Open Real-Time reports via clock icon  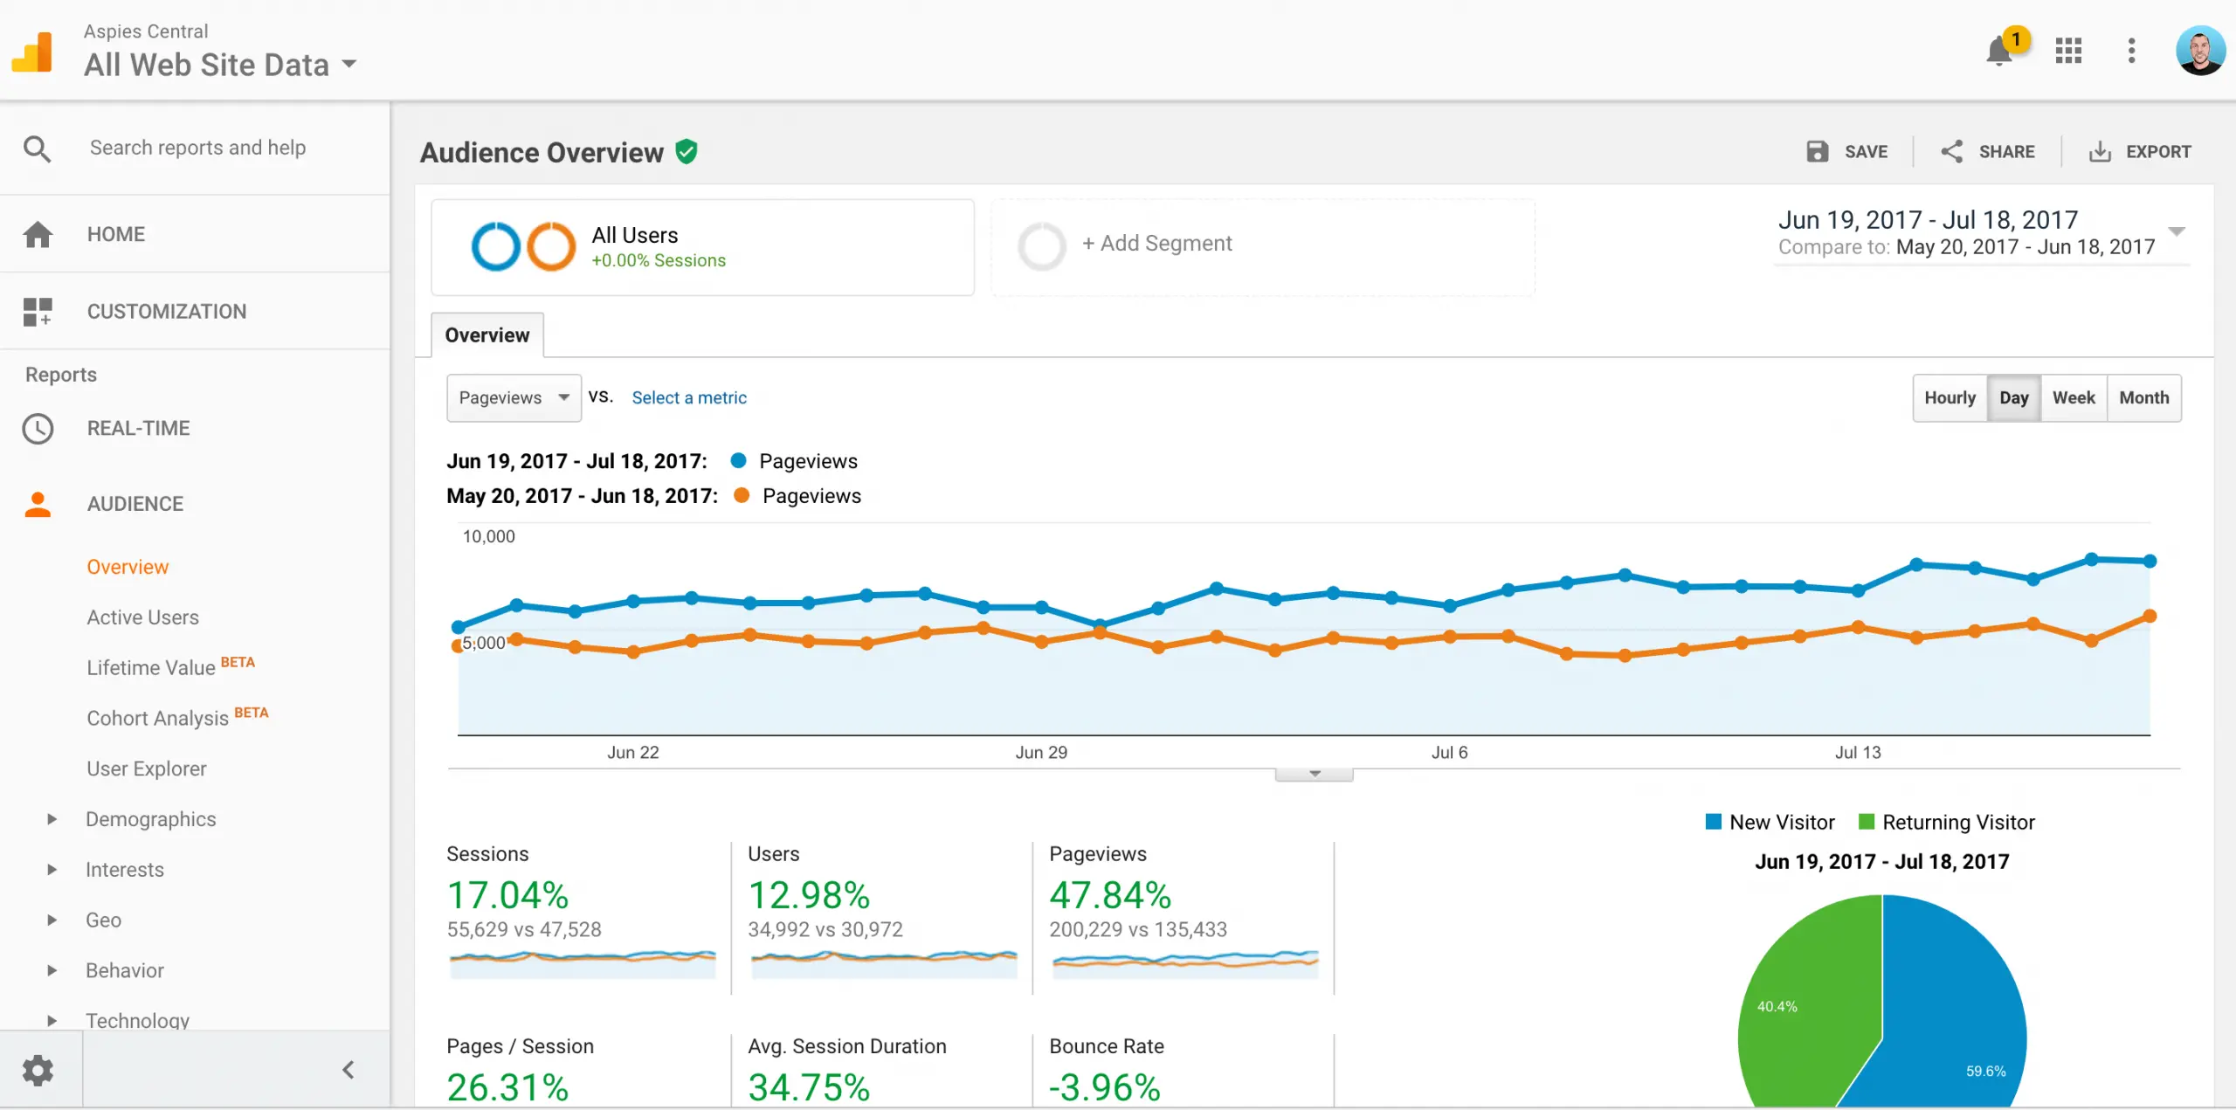pyautogui.click(x=38, y=429)
